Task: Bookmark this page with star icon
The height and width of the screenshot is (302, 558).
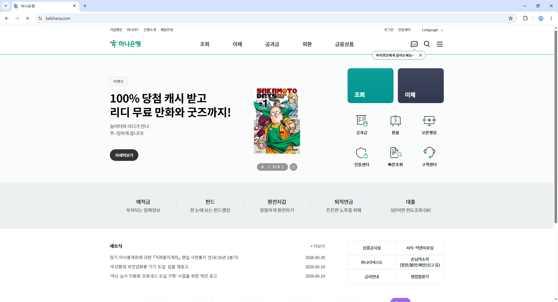Action: (511, 18)
